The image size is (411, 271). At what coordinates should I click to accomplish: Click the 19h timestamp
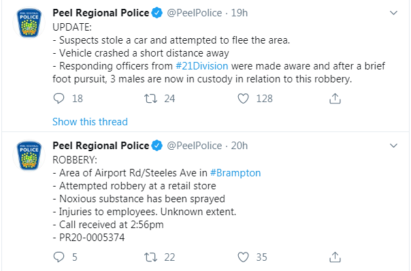pos(239,13)
